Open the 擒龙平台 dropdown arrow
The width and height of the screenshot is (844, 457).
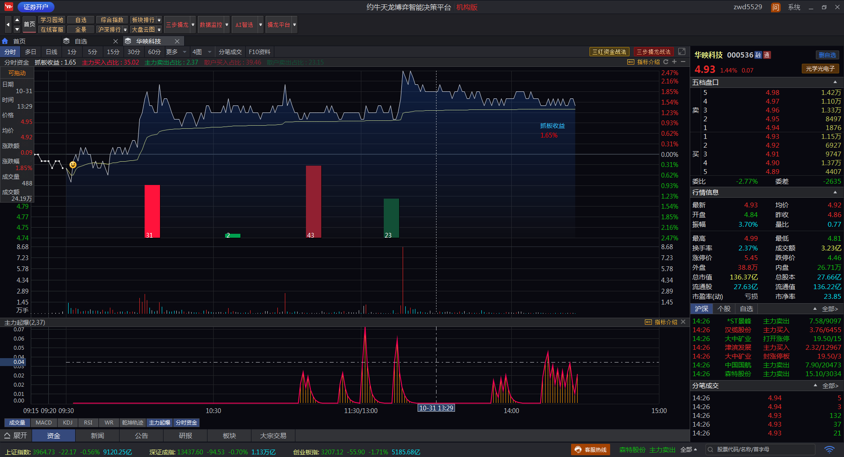pos(295,25)
